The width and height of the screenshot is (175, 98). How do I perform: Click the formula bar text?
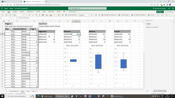24,18
